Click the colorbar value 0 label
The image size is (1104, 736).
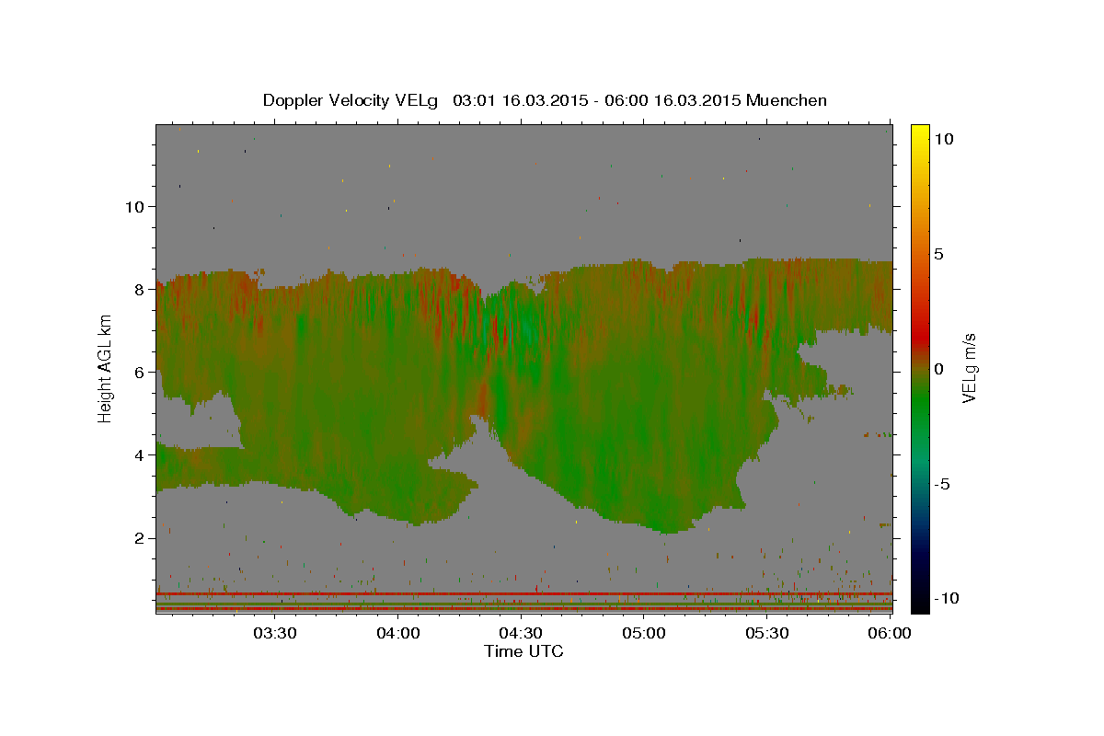[938, 368]
